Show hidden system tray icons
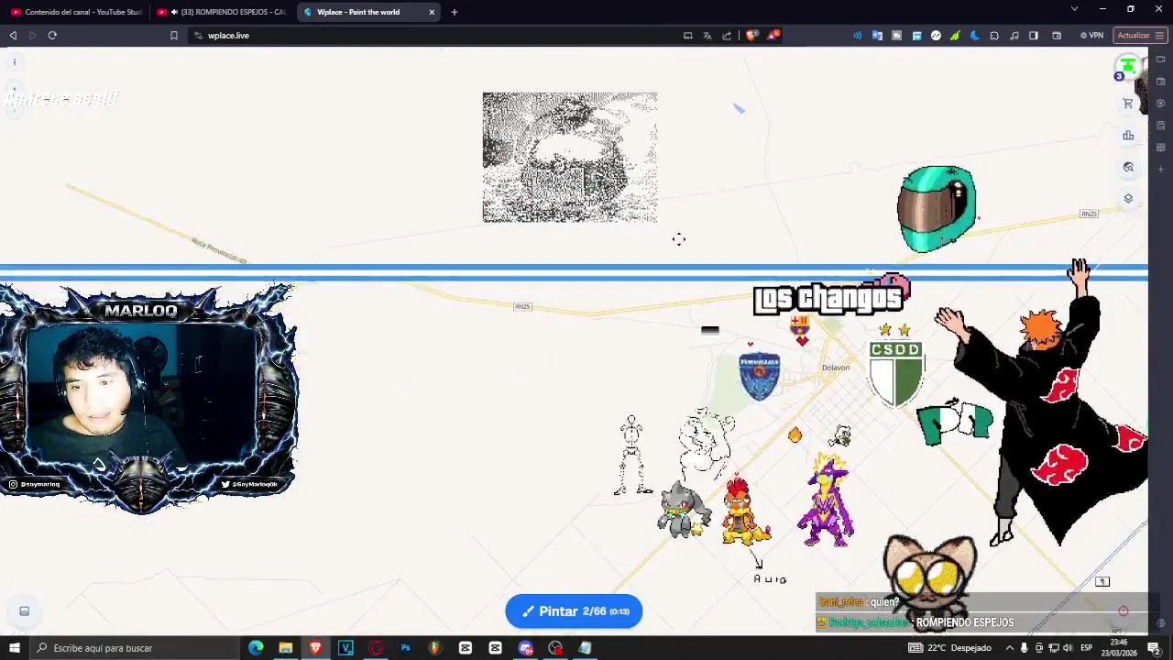The image size is (1173, 660). click(1010, 648)
